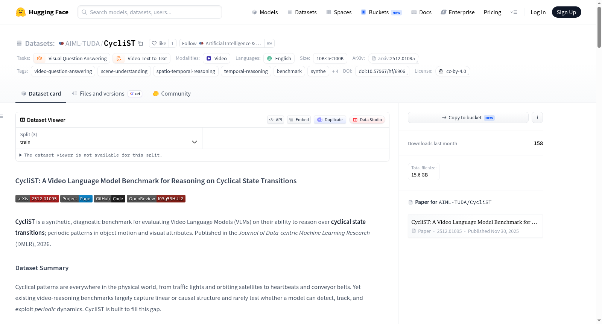This screenshot has width=602, height=324.
Task: Open Docs from the top navigation
Action: [x=421, y=12]
